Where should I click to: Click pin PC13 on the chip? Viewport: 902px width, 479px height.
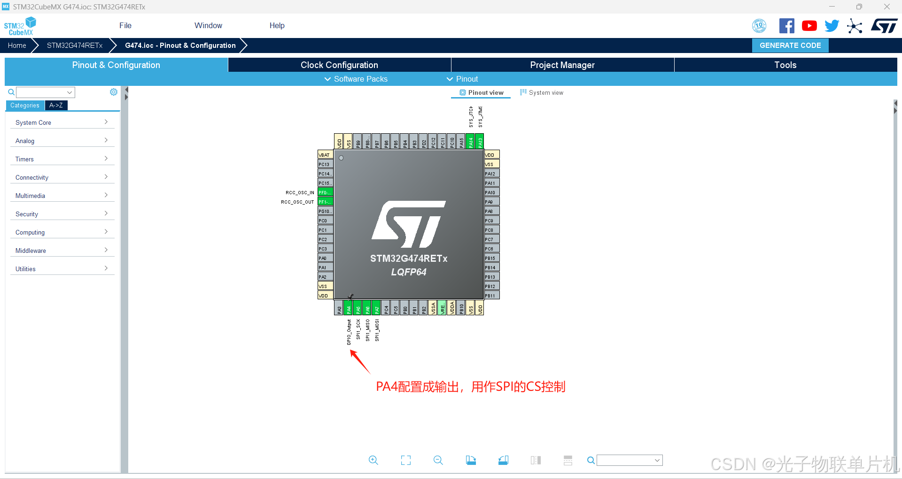pyautogui.click(x=326, y=164)
